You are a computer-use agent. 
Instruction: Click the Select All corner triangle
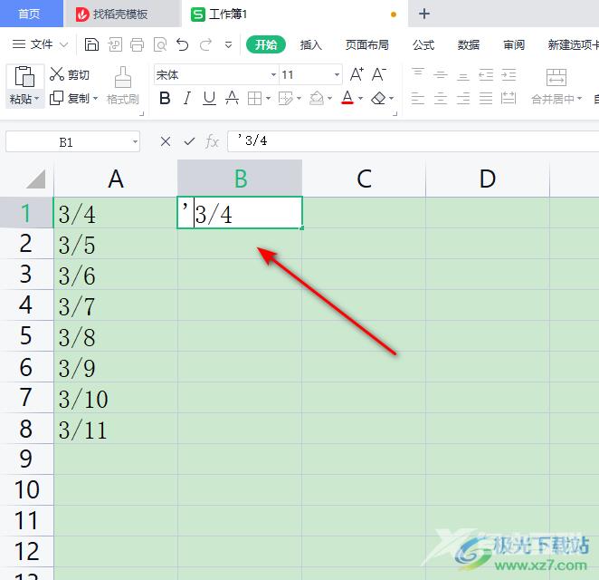[x=36, y=179]
